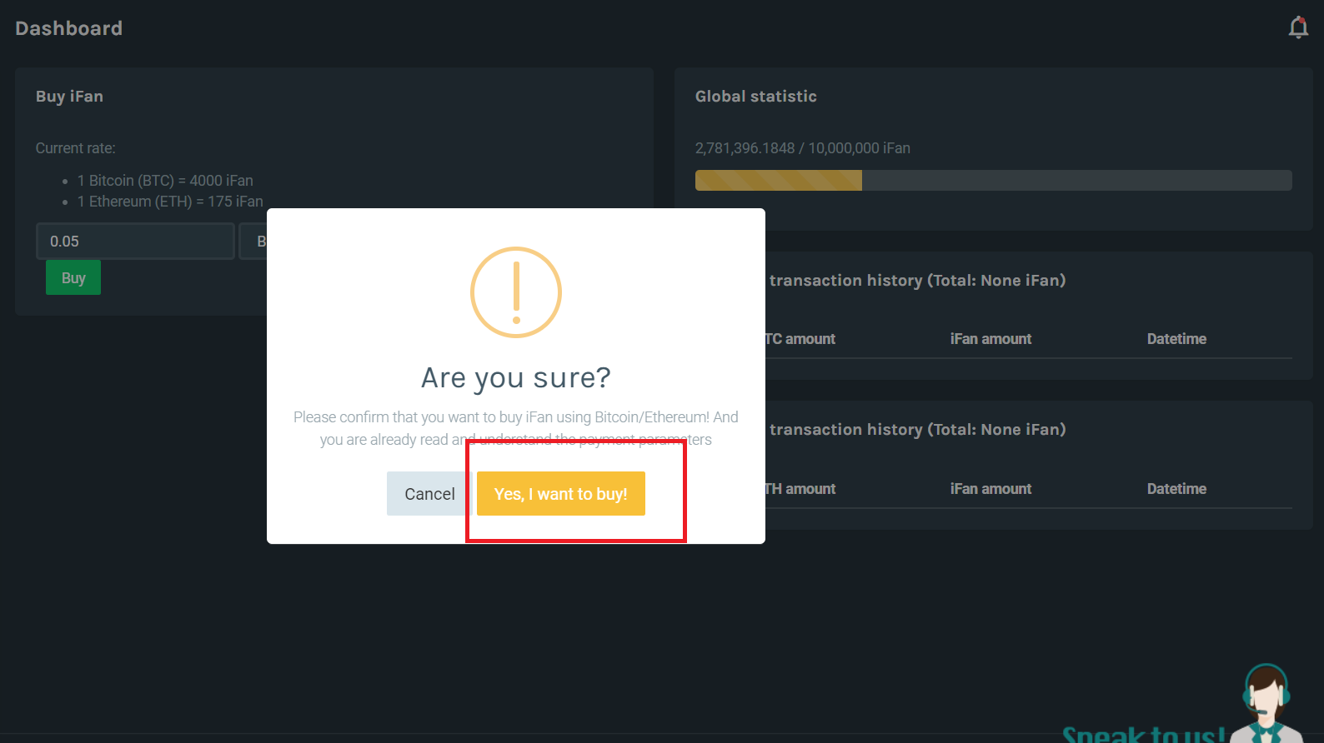Open the notification bell

(1297, 28)
